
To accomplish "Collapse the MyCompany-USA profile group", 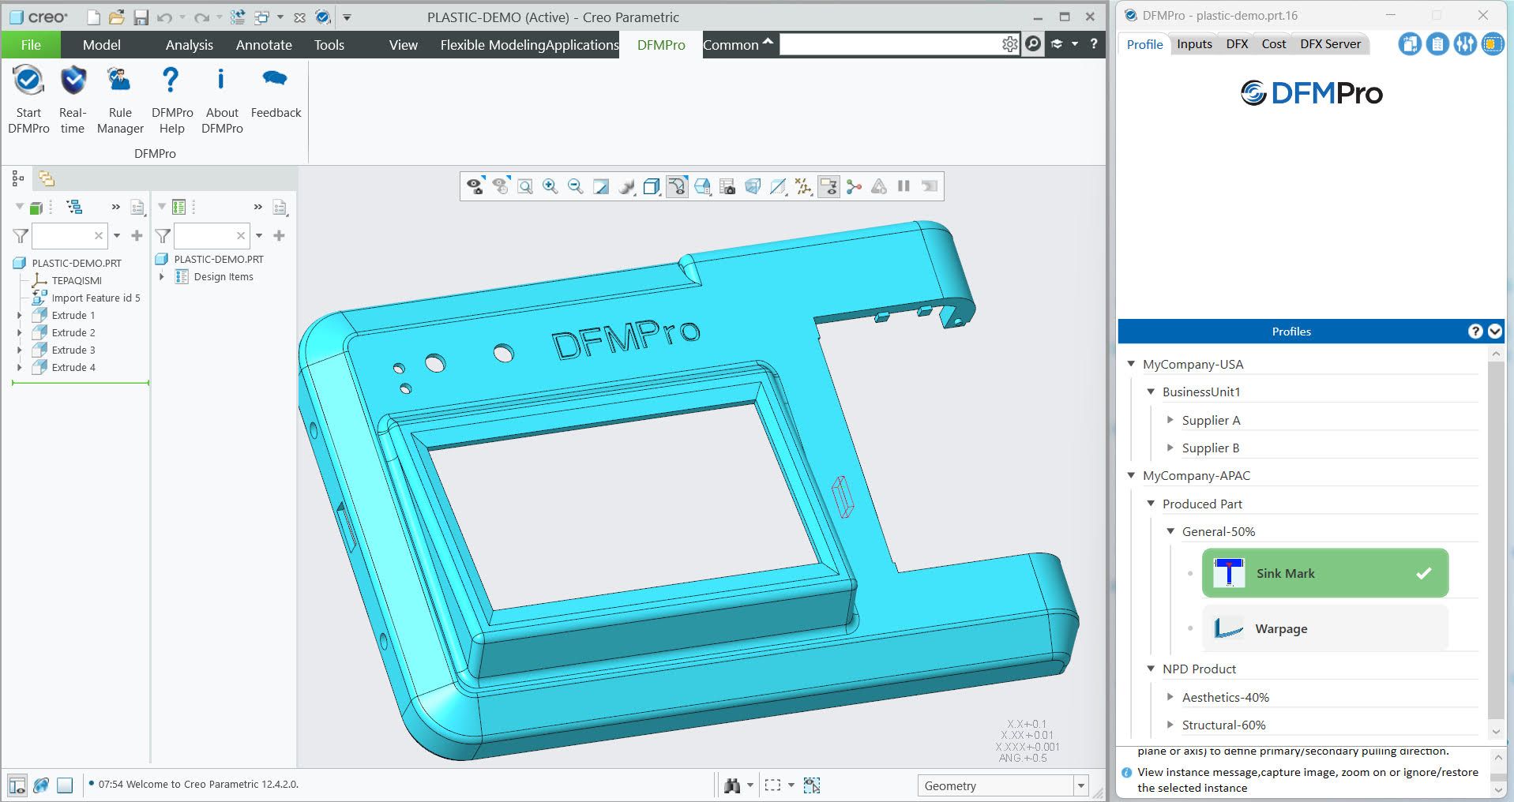I will [1131, 364].
